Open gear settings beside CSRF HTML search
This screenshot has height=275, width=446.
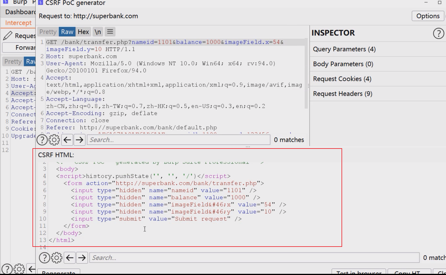click(x=57, y=258)
